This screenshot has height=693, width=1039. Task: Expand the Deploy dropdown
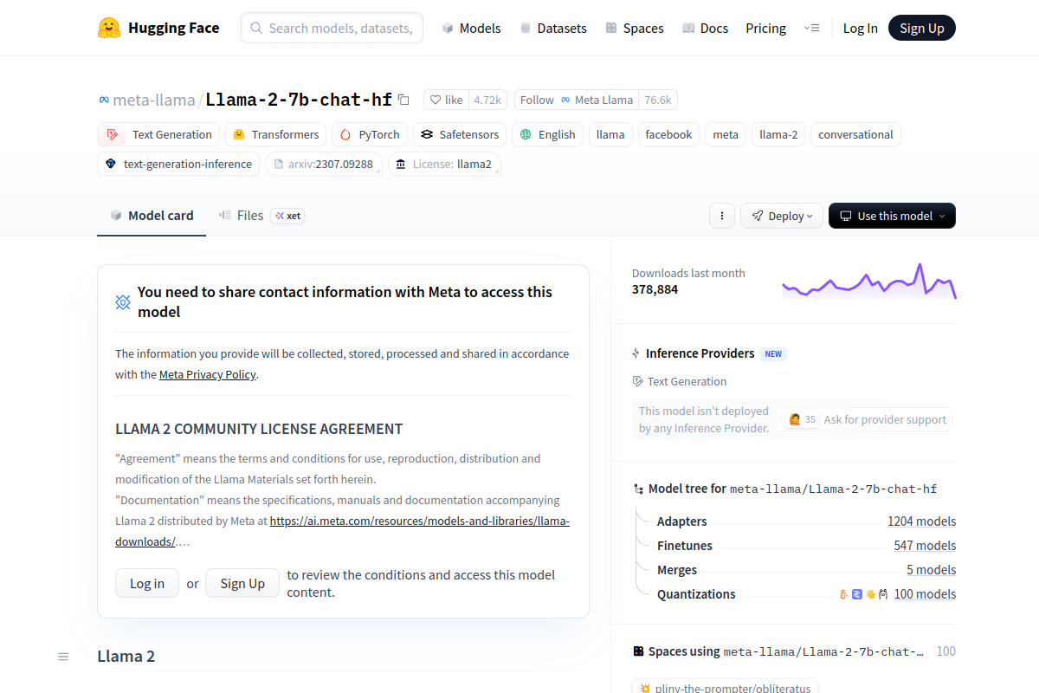coord(781,216)
